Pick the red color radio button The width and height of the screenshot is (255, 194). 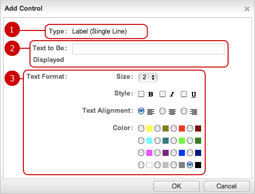(174, 128)
